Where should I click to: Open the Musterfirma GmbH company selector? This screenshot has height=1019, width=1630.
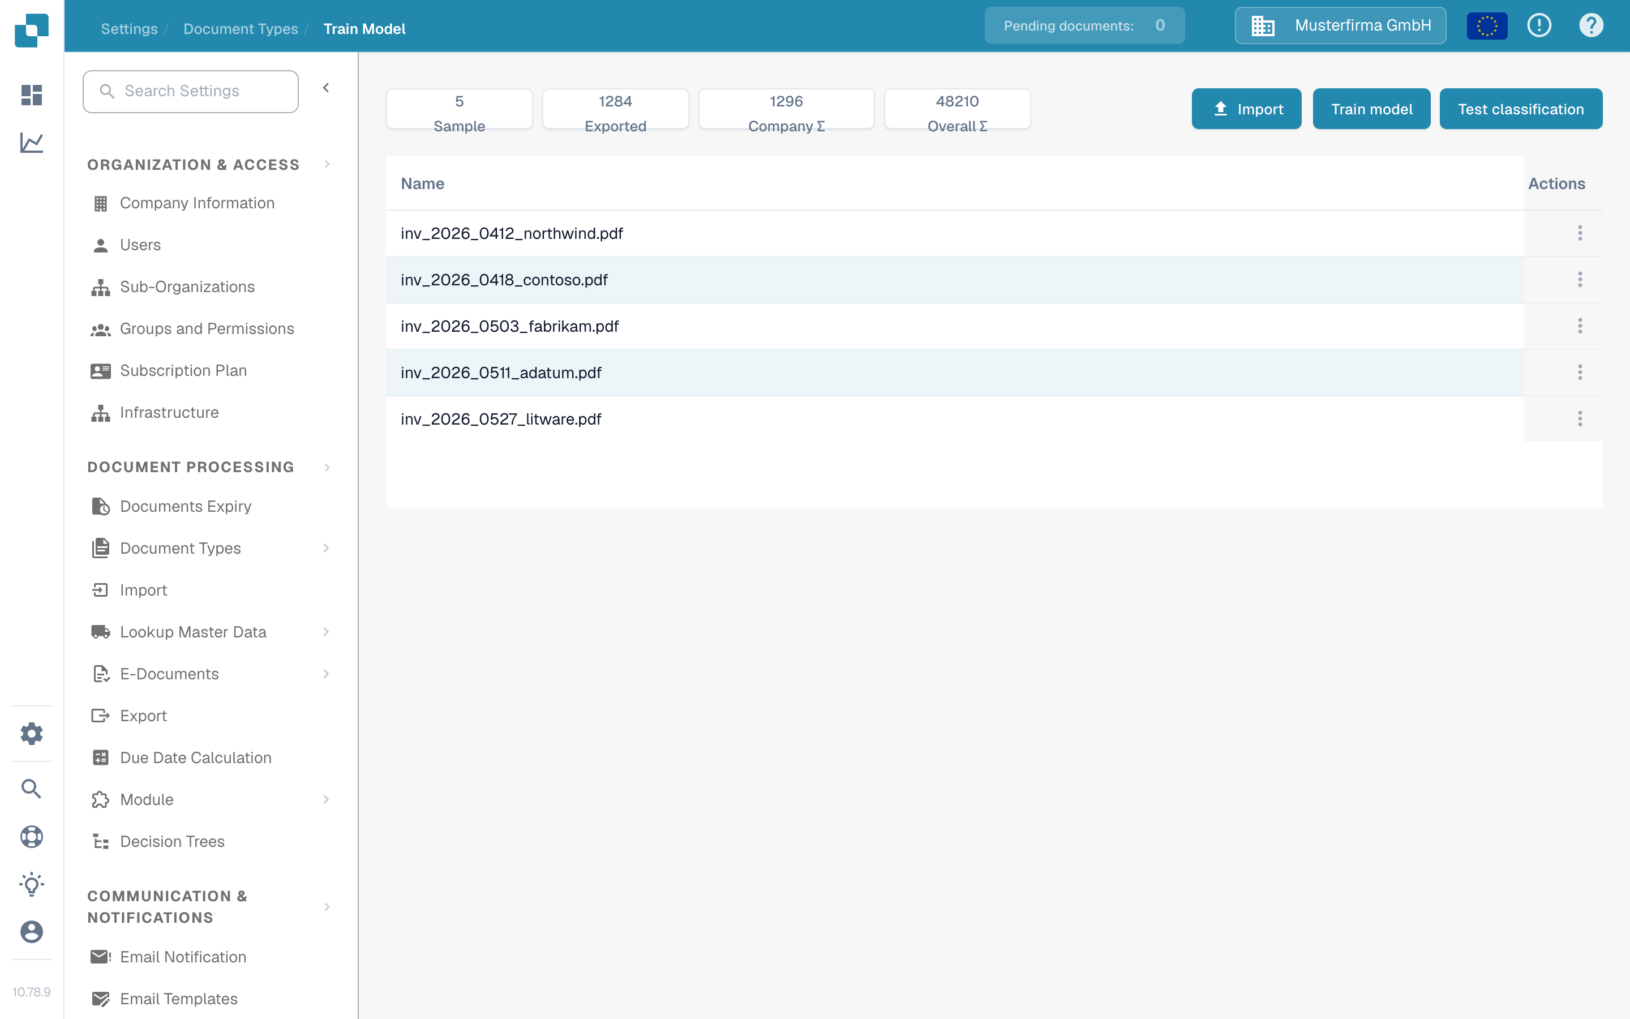click(1340, 25)
